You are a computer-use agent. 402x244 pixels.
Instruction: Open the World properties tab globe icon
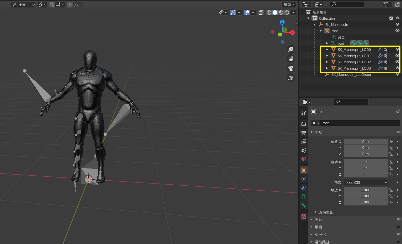click(x=303, y=159)
